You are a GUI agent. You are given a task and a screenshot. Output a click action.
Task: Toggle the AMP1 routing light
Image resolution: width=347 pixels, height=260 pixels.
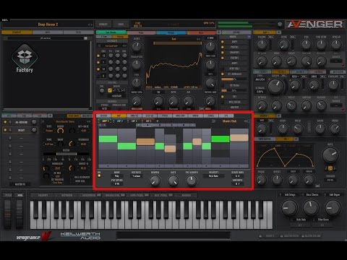[223, 42]
